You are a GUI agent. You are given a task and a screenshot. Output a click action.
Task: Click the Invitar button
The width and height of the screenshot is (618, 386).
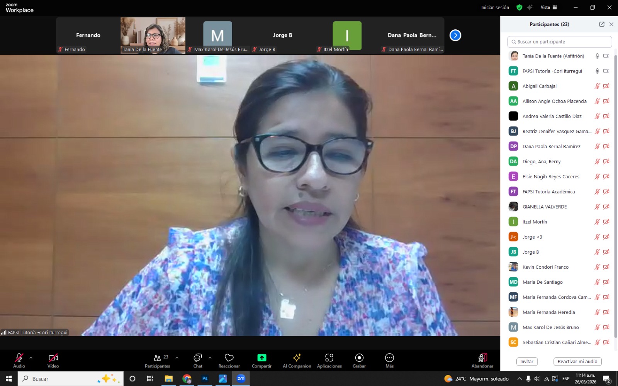click(527, 362)
